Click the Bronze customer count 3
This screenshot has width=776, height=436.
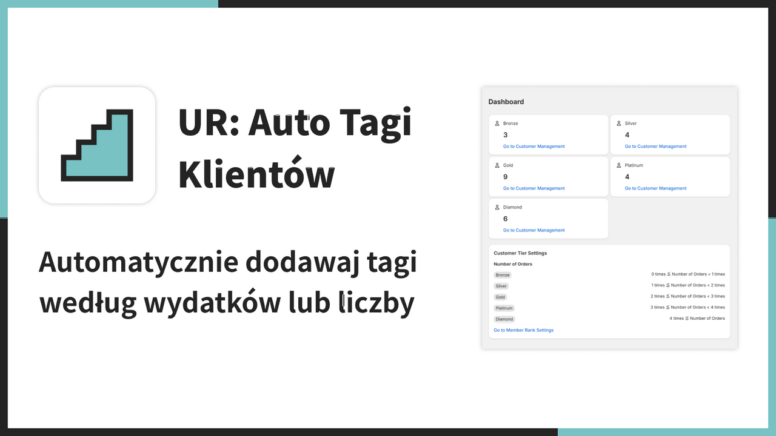click(x=506, y=135)
